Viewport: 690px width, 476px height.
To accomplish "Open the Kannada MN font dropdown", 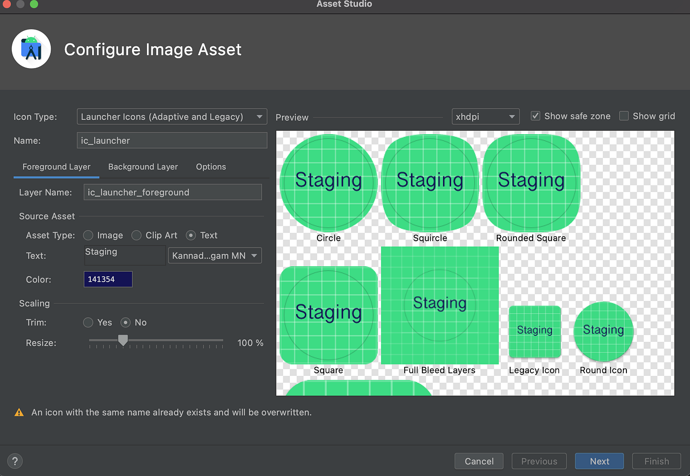I will click(215, 256).
